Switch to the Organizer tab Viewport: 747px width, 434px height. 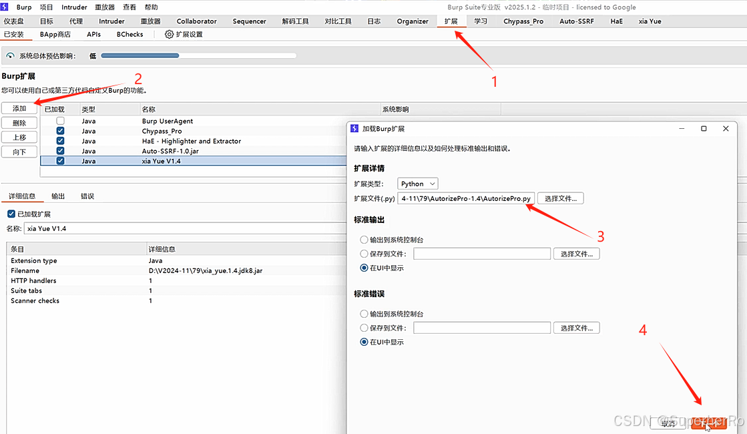[413, 21]
